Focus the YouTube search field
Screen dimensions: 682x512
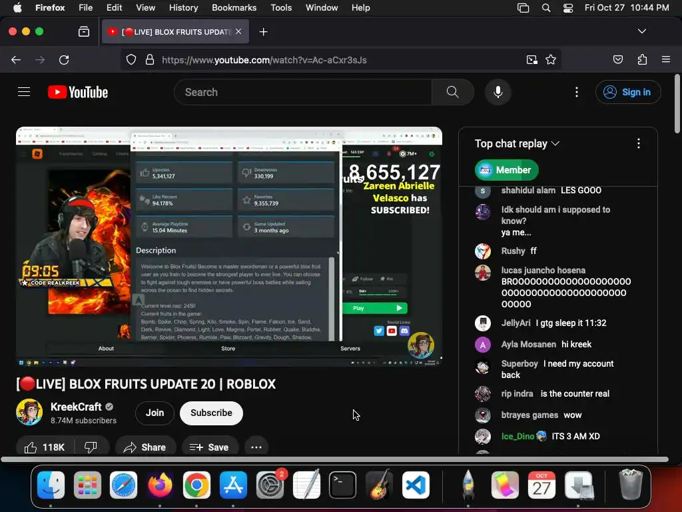pyautogui.click(x=303, y=92)
